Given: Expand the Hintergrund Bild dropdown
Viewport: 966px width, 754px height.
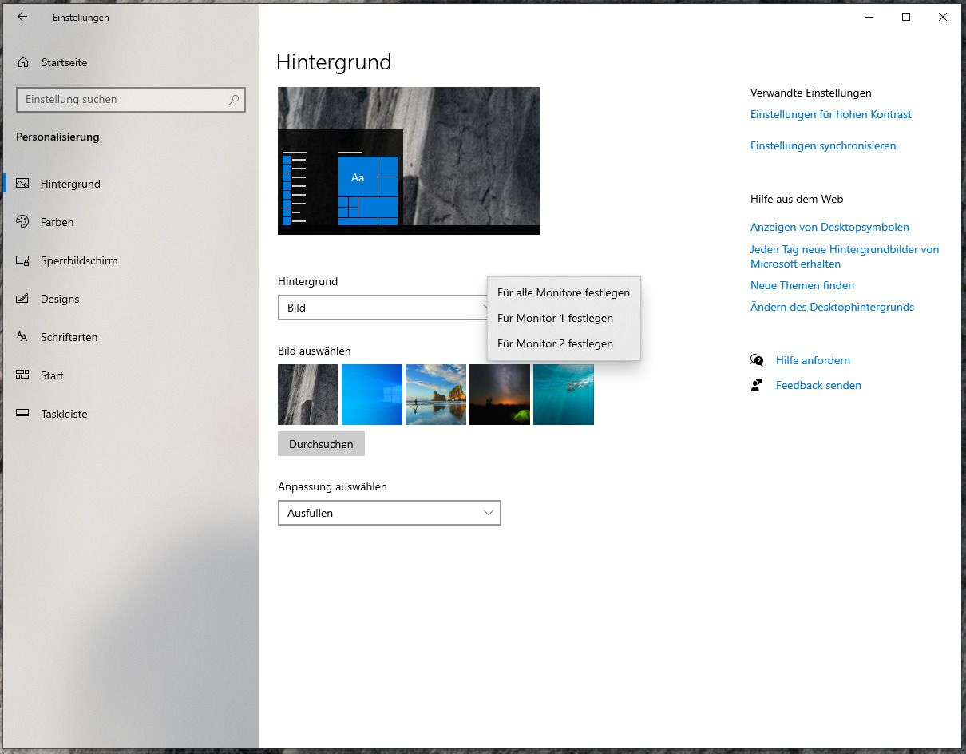Looking at the screenshot, I should click(x=382, y=308).
